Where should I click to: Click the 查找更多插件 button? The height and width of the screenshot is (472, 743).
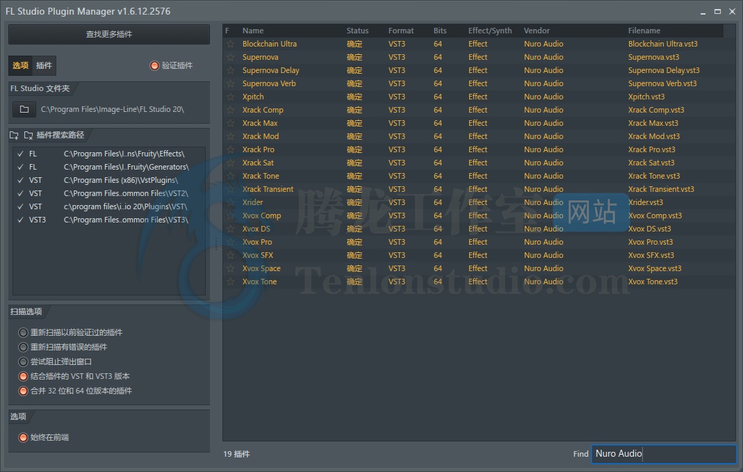tap(109, 34)
